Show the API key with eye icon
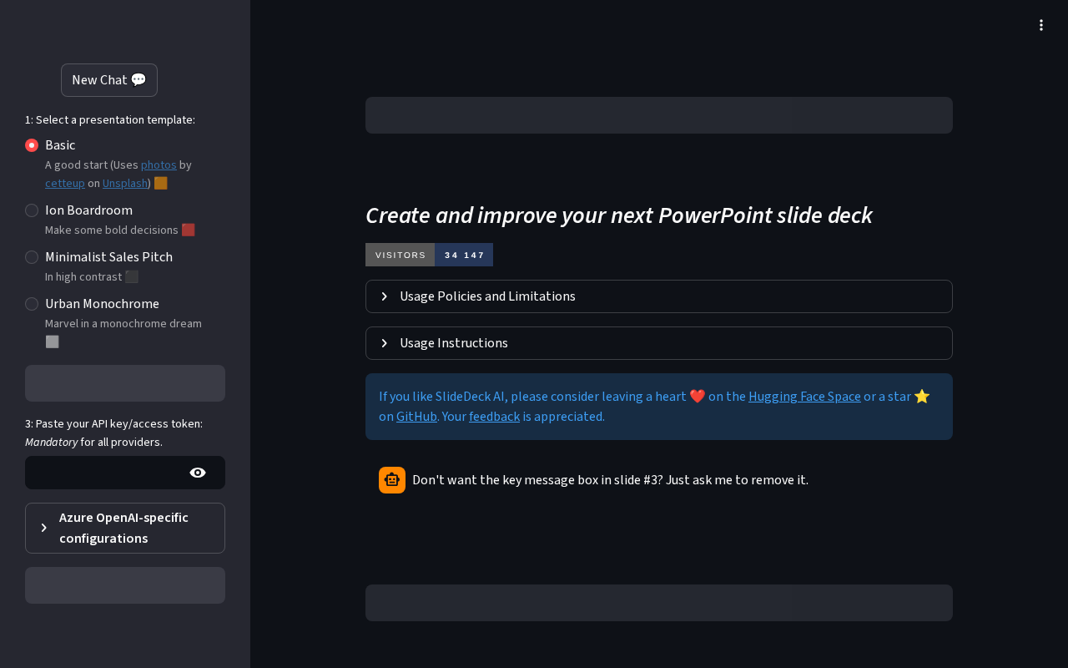Screen dimensions: 1068x668 point(198,473)
